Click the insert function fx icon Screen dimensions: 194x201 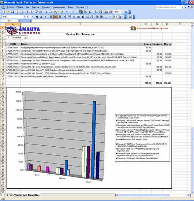pyautogui.click(x=30, y=21)
